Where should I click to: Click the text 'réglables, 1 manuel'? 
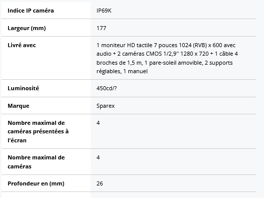coord(122,71)
